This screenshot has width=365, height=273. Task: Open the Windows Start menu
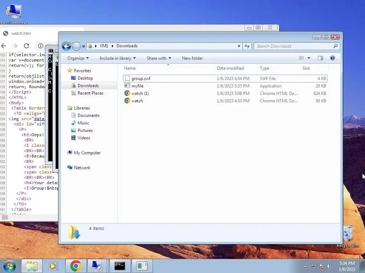[x=9, y=266]
